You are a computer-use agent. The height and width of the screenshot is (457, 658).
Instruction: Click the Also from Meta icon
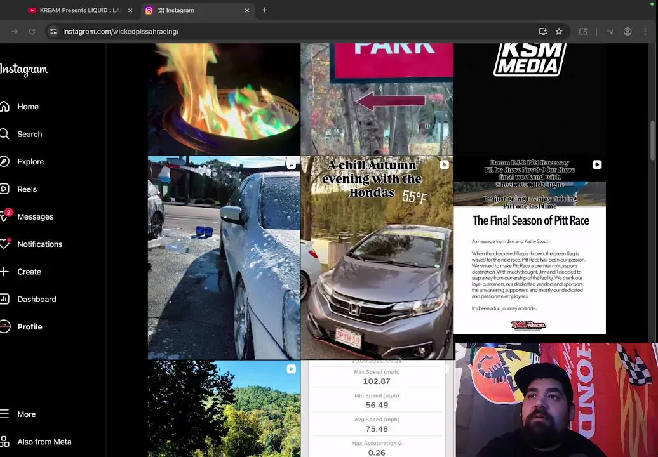(x=4, y=442)
